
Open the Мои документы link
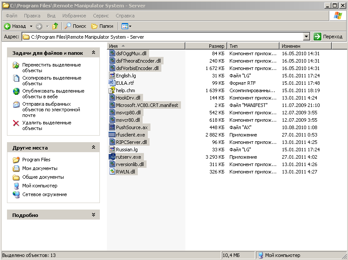tap(40, 168)
